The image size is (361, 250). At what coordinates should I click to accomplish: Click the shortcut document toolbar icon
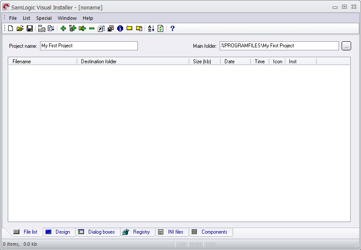tap(101, 28)
